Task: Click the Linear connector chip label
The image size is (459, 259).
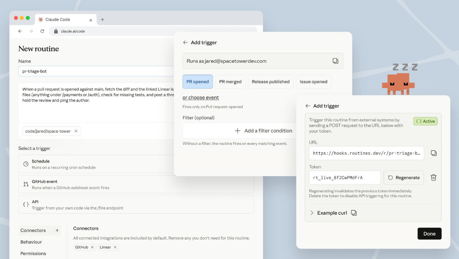Action: (x=105, y=247)
